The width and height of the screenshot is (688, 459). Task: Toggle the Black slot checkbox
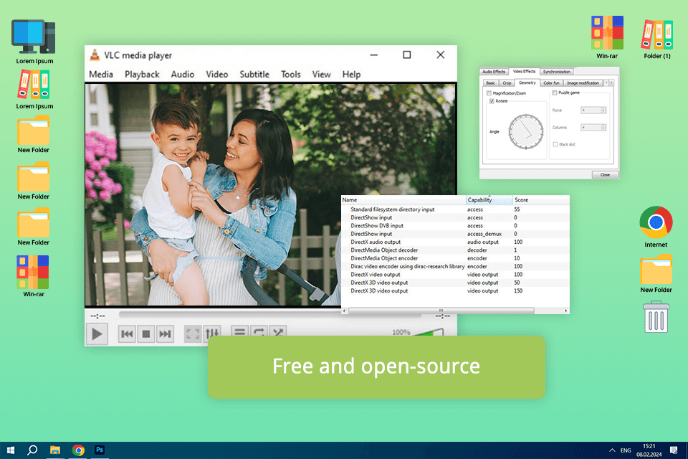[555, 144]
